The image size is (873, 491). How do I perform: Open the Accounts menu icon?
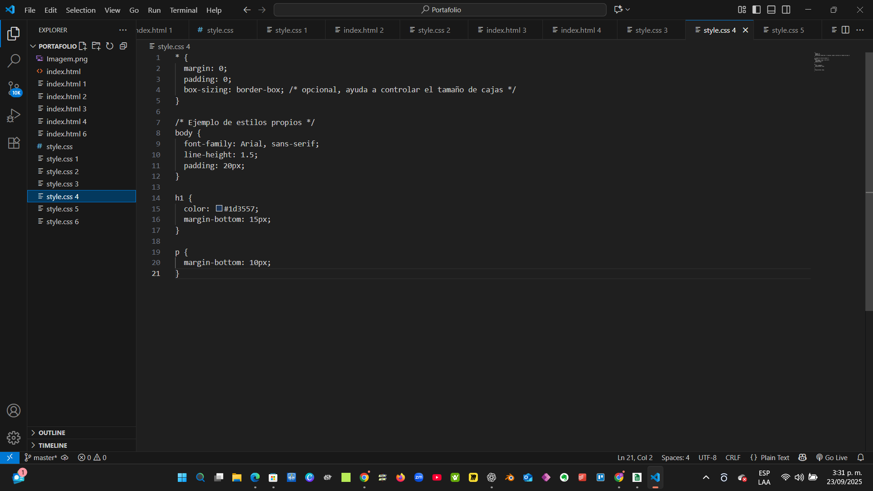(14, 411)
